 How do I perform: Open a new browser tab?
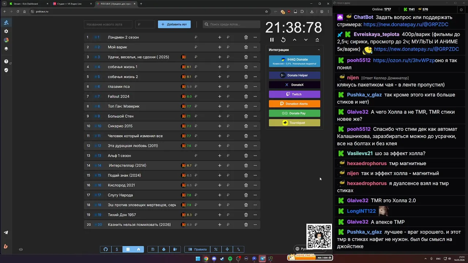[141, 4]
